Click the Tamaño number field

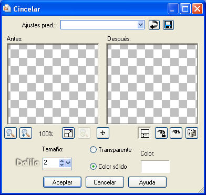click(x=51, y=163)
